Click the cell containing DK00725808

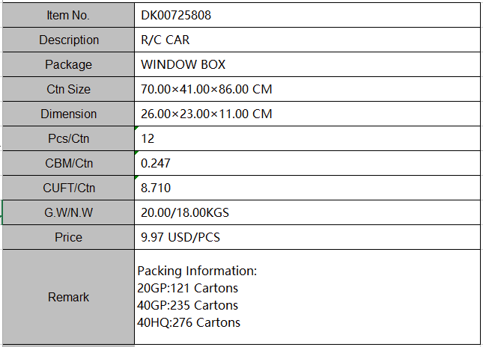point(306,15)
